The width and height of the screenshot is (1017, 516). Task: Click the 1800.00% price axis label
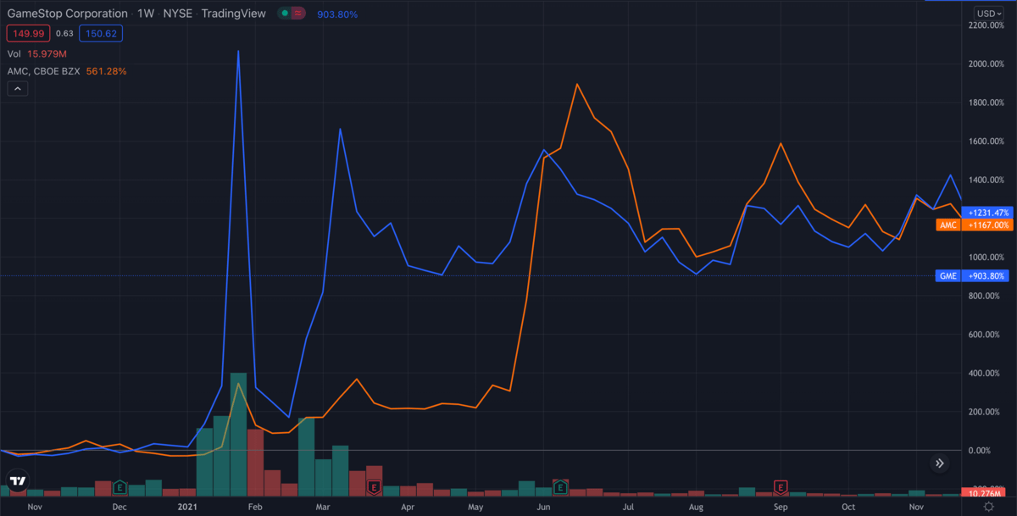pos(986,103)
